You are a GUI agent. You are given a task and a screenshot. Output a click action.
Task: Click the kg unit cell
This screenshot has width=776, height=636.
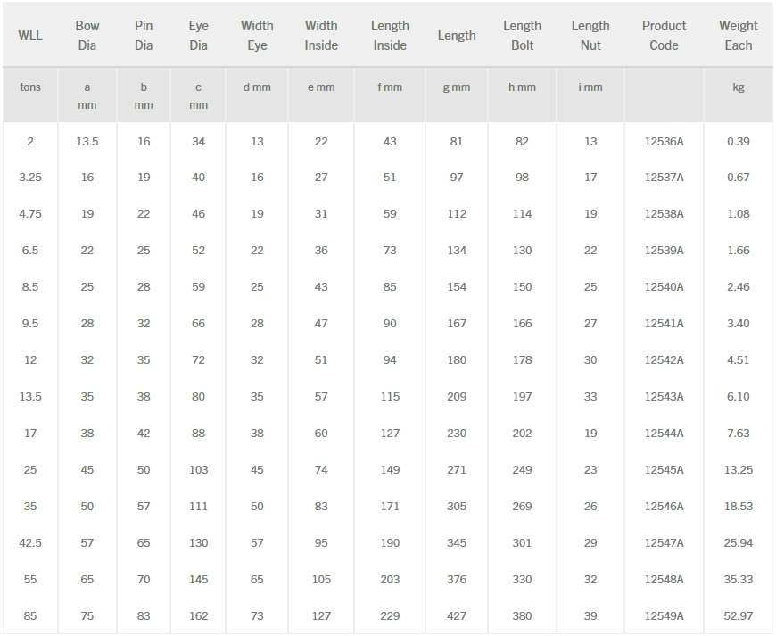point(738,87)
